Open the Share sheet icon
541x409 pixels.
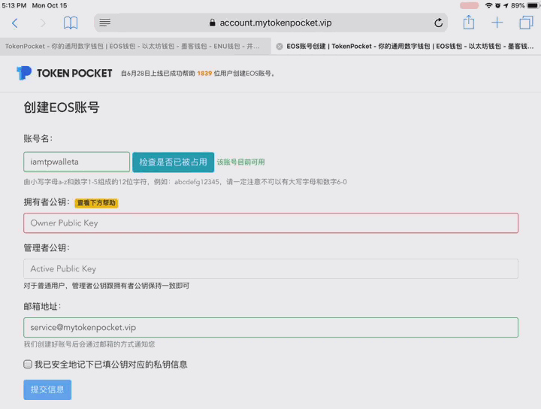[469, 23]
